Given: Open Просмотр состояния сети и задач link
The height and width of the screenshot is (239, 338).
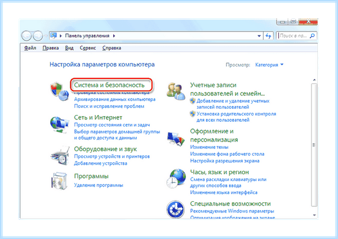Looking at the screenshot, I should tap(112, 125).
